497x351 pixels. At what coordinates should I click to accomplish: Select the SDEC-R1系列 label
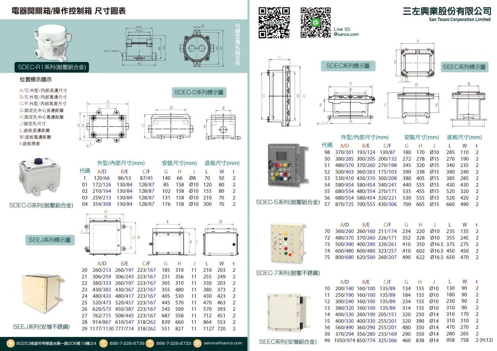tap(52, 67)
